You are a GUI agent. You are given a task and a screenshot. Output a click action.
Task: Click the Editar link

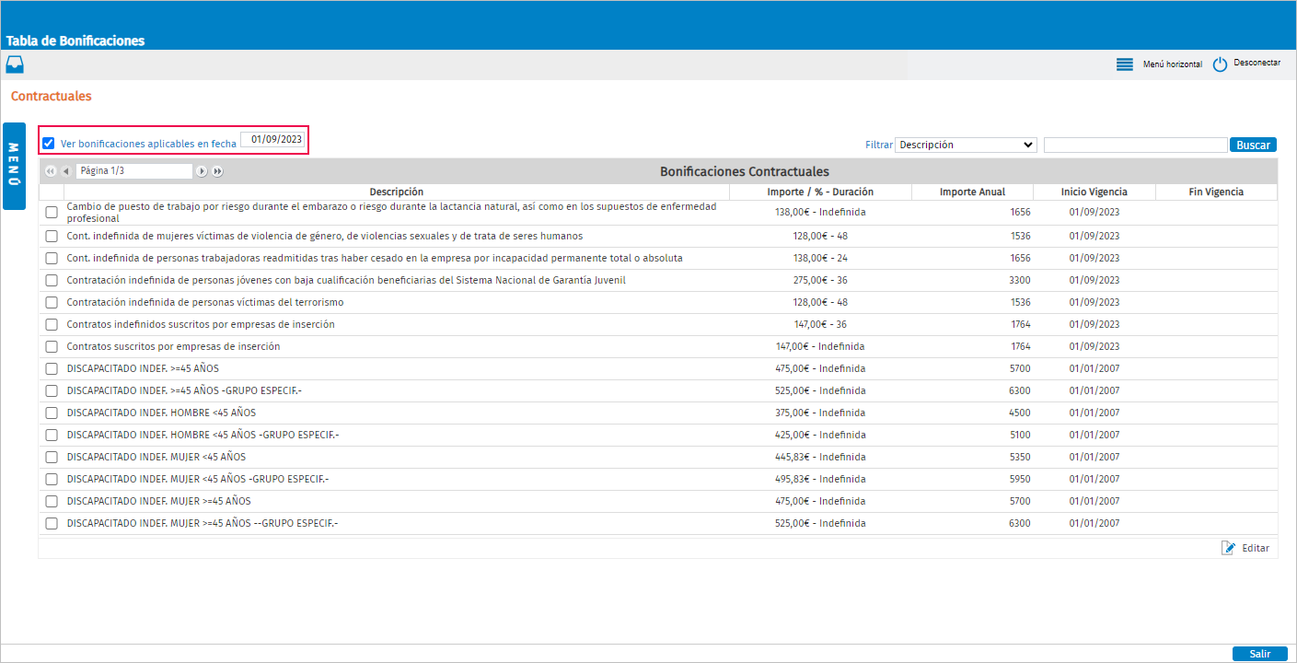click(1256, 548)
